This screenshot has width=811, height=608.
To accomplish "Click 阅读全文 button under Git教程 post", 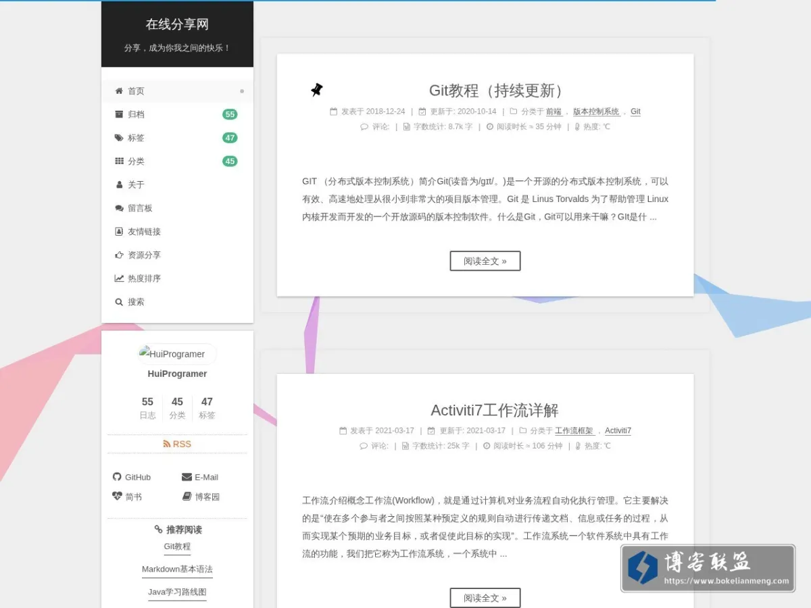I will pos(485,261).
